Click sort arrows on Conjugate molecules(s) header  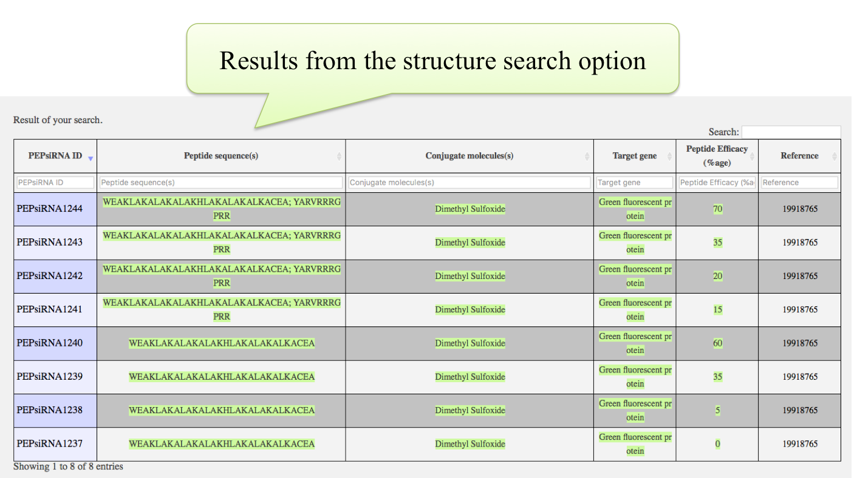587,157
